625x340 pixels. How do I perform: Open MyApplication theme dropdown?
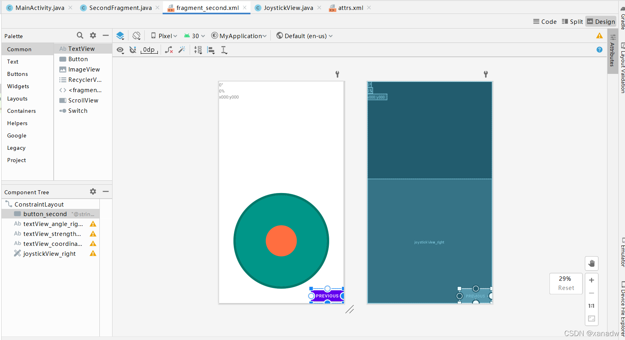[239, 36]
